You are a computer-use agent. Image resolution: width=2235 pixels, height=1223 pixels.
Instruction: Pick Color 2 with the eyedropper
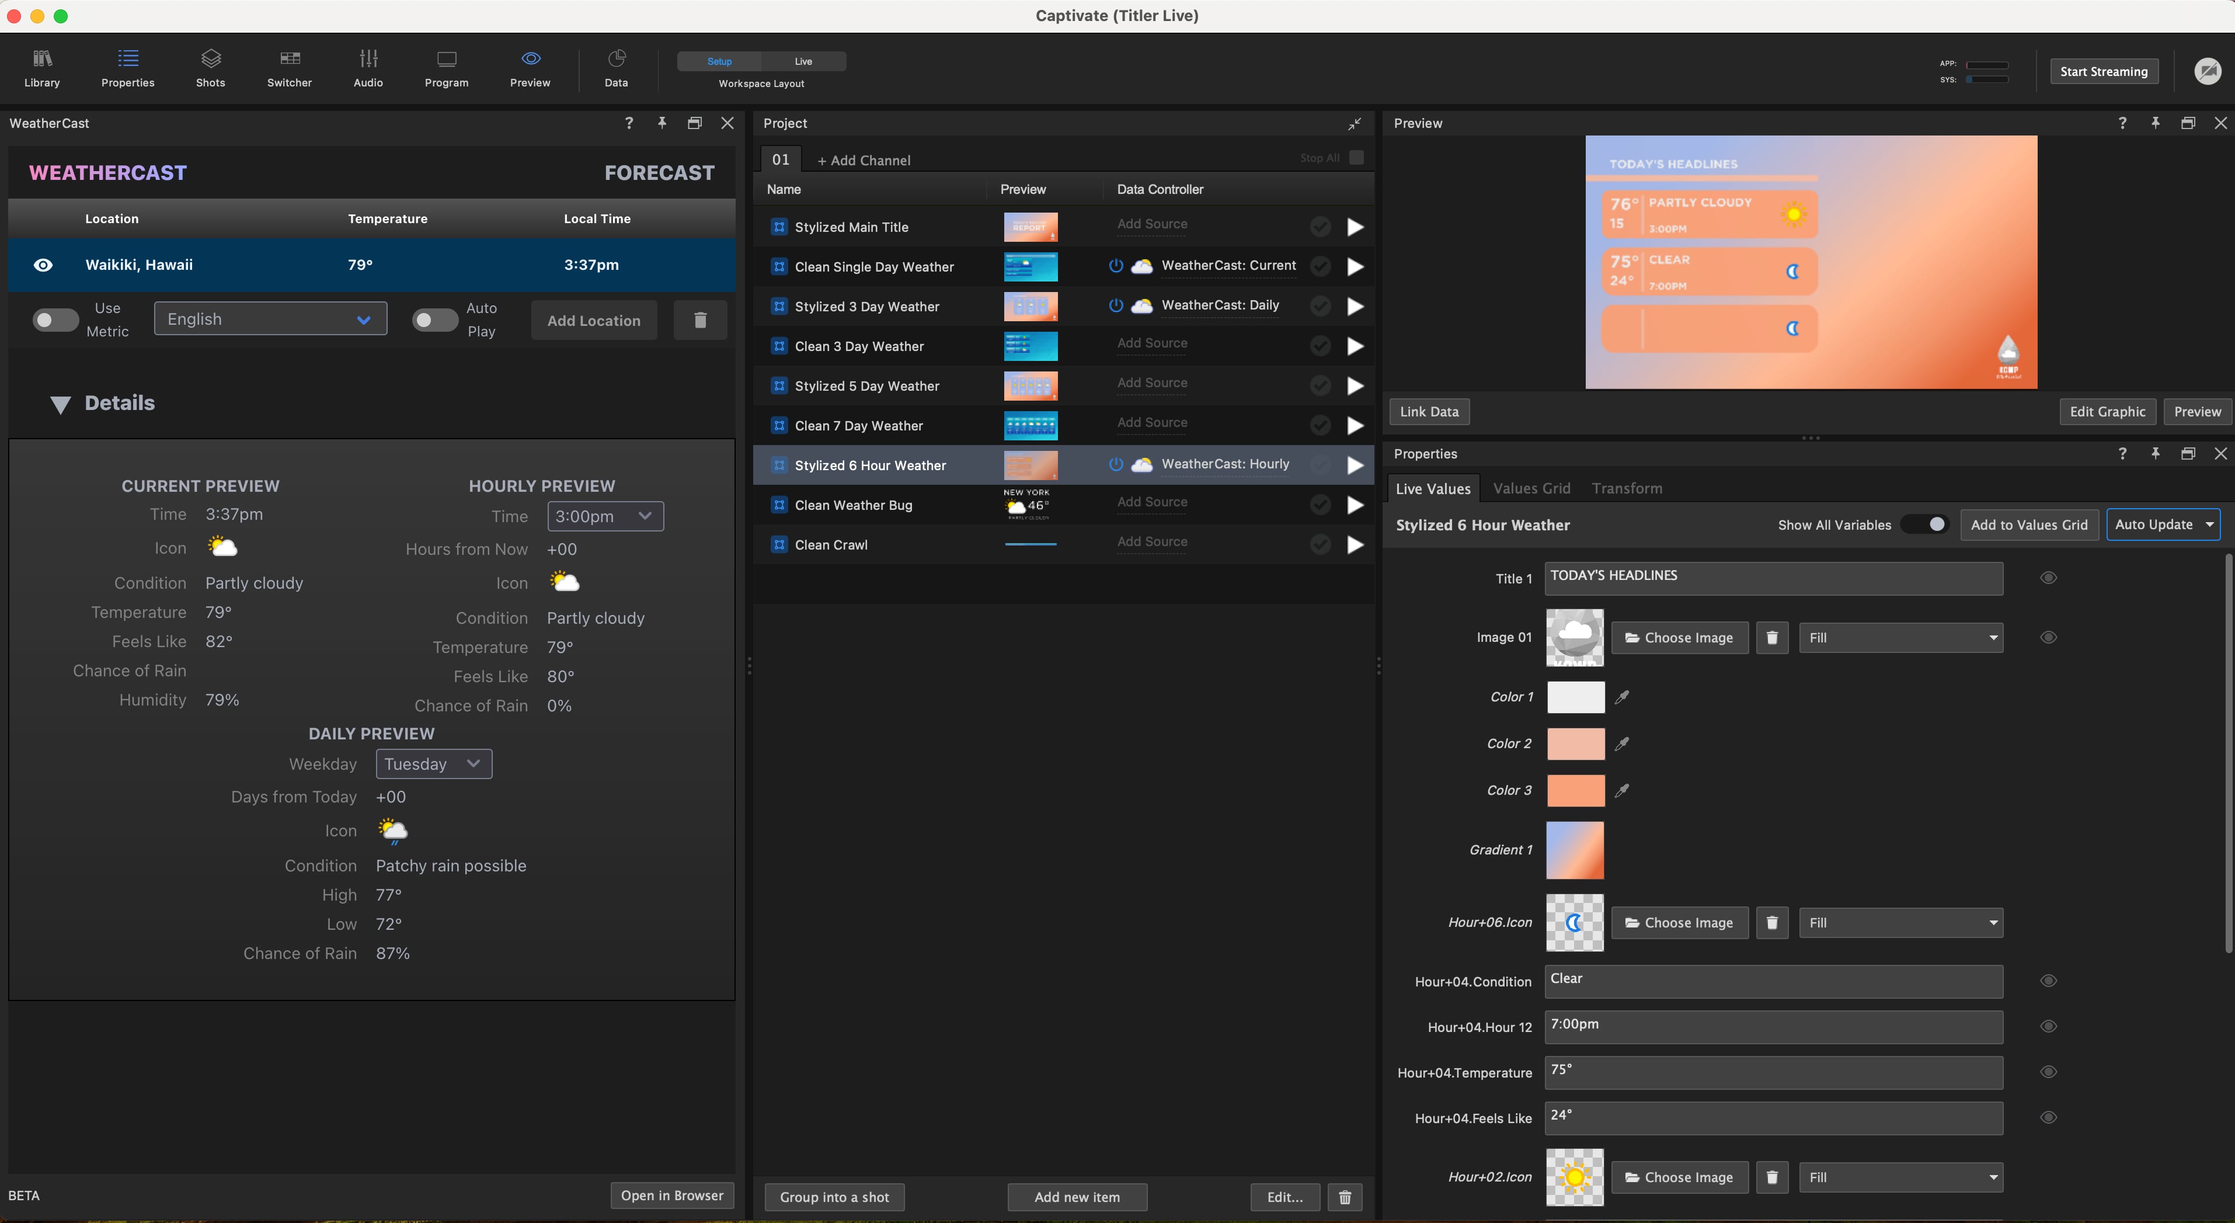(1621, 744)
